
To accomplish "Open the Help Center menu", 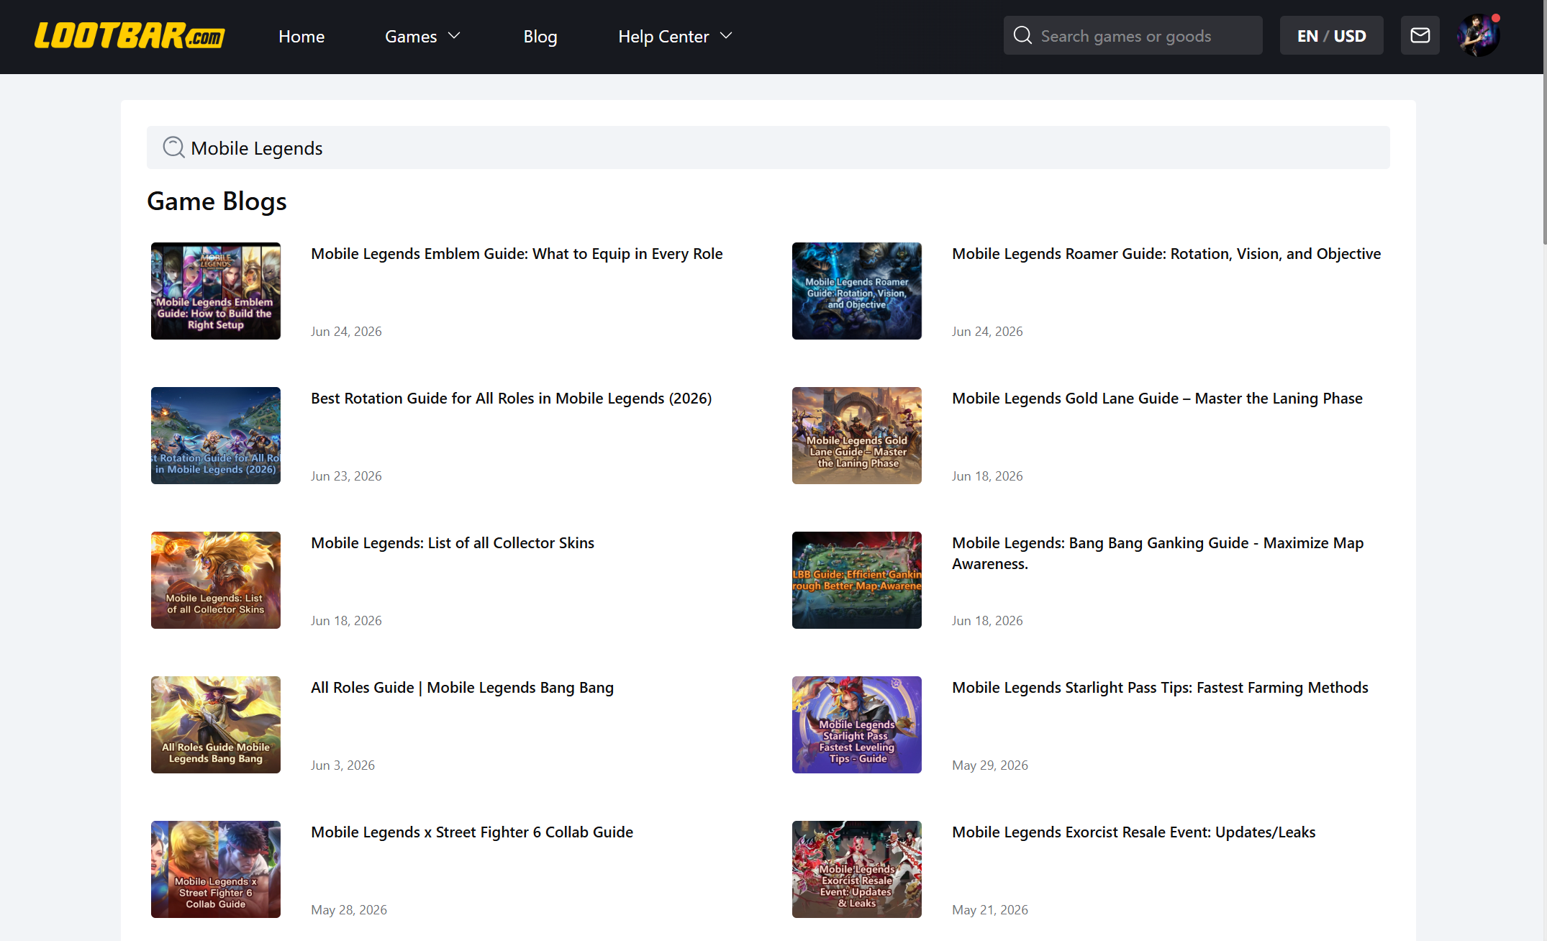I will (x=663, y=36).
